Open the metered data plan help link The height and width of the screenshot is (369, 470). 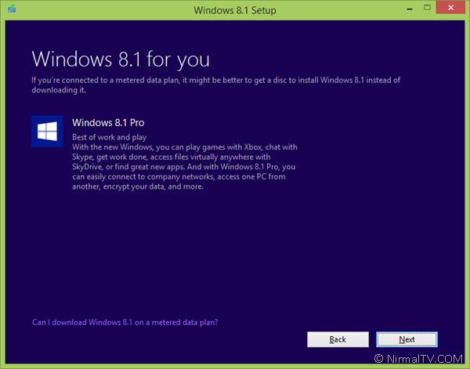point(125,322)
